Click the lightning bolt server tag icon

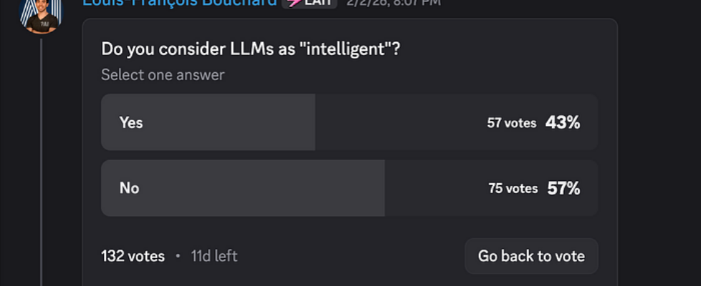point(294,3)
